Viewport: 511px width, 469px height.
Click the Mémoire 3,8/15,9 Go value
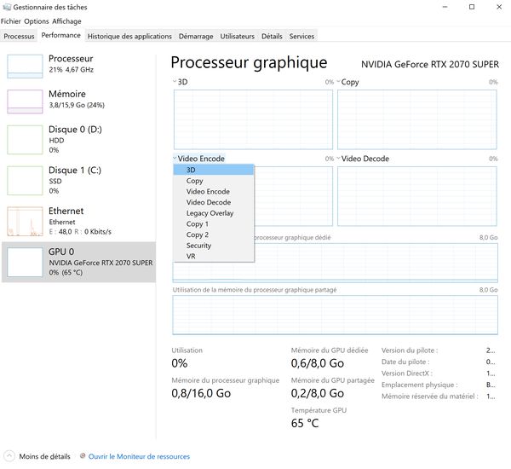(x=77, y=105)
